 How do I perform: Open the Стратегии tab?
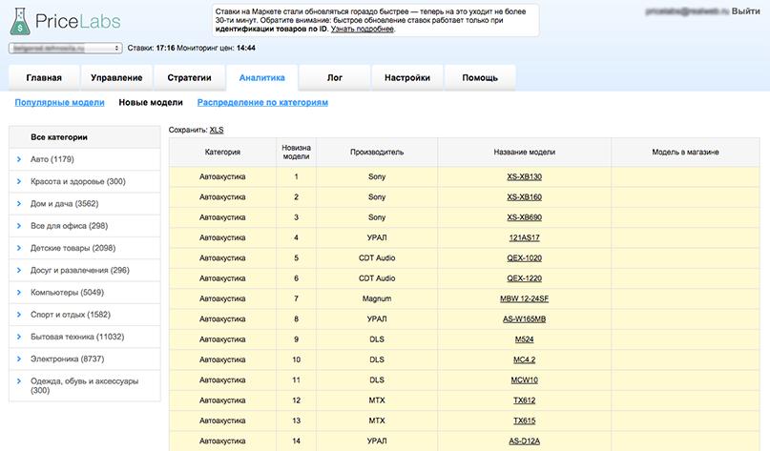[x=189, y=77]
